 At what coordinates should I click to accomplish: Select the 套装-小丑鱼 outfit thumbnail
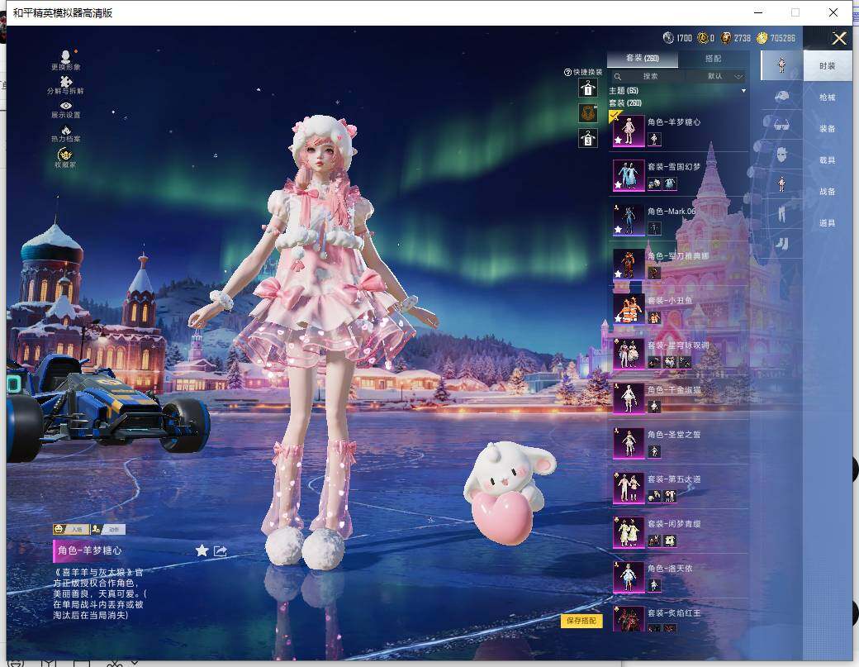point(629,309)
